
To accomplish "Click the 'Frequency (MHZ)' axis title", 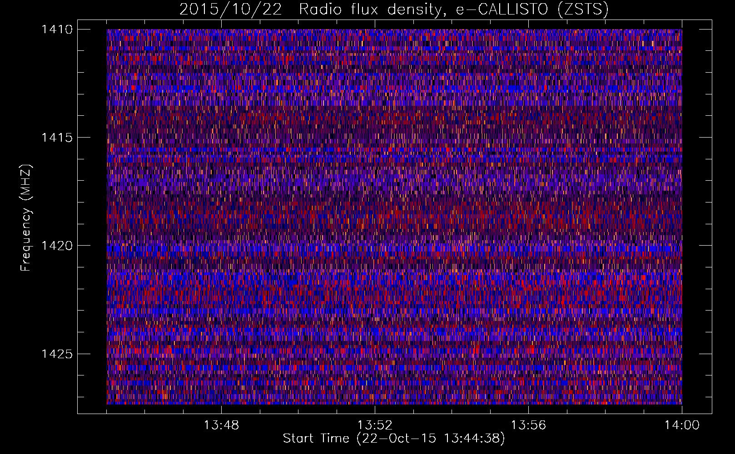I will (26, 218).
